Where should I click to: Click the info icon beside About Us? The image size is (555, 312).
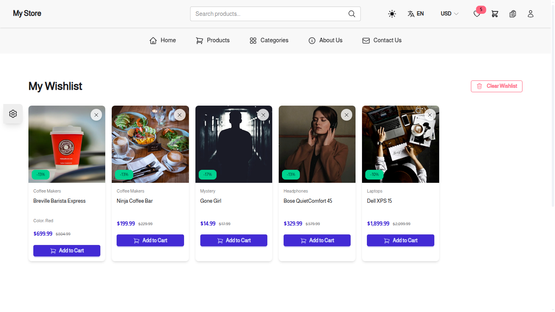point(312,40)
